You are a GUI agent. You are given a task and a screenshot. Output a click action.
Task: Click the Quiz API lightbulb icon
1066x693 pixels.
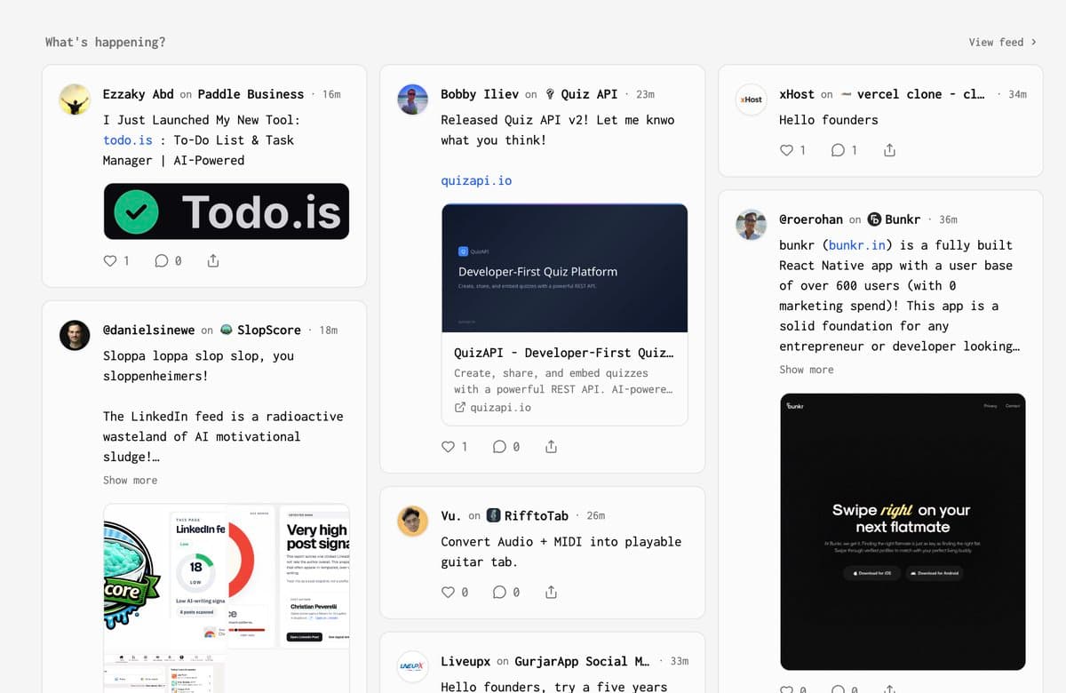[x=550, y=94]
